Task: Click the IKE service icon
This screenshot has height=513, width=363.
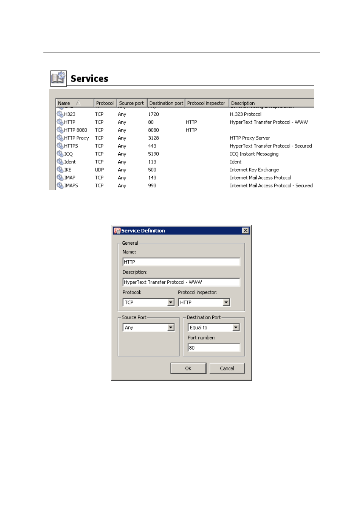Action: tap(60, 170)
